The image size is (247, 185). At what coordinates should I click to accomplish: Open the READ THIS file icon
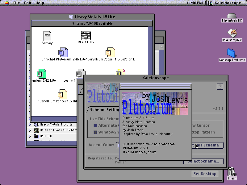pos(86,35)
